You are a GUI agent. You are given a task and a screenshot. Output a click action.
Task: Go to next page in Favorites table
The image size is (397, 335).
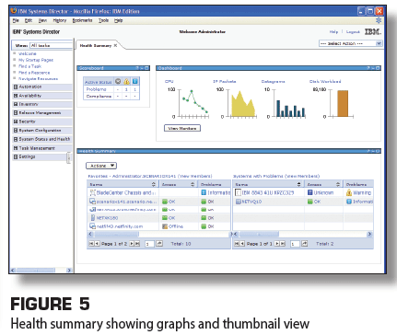click(131, 244)
